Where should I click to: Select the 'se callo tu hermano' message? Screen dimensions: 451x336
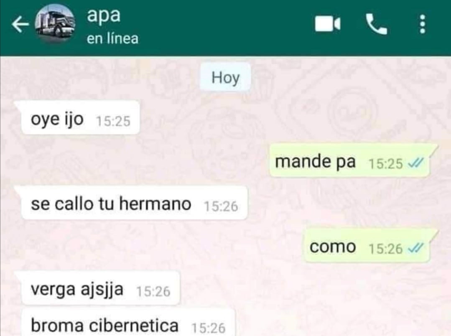134,203
